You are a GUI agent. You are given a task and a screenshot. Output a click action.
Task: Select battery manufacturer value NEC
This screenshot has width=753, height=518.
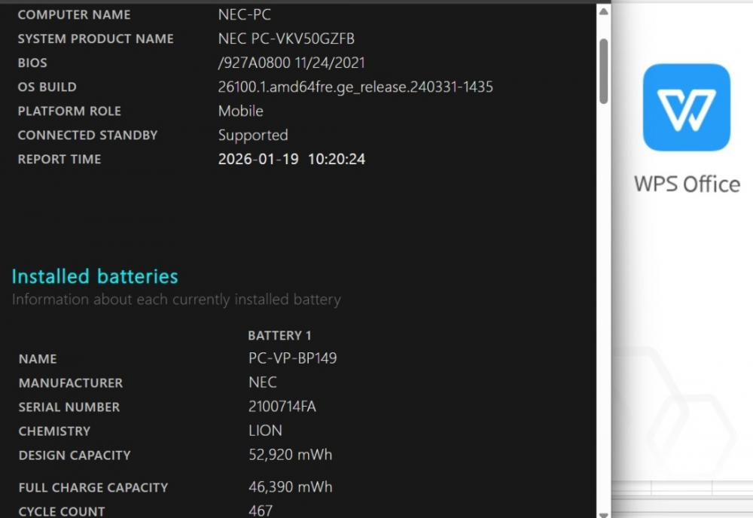coord(263,382)
